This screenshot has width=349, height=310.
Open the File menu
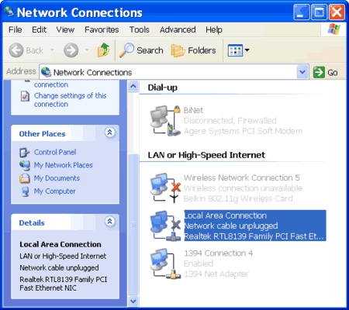[16, 29]
